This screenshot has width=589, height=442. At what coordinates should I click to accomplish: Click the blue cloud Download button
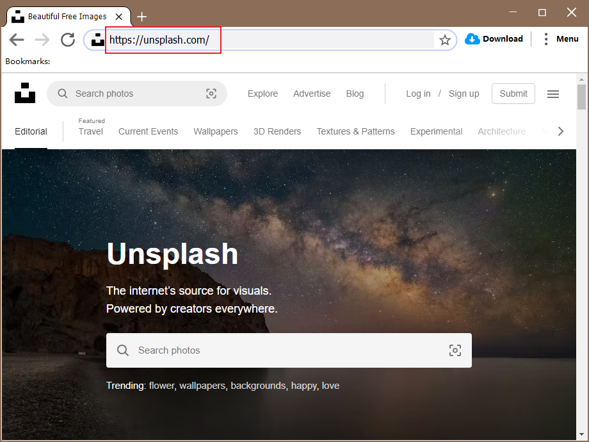pyautogui.click(x=494, y=38)
